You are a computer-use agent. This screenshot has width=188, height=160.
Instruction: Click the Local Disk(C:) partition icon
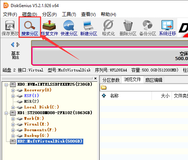[x=20, y=107]
